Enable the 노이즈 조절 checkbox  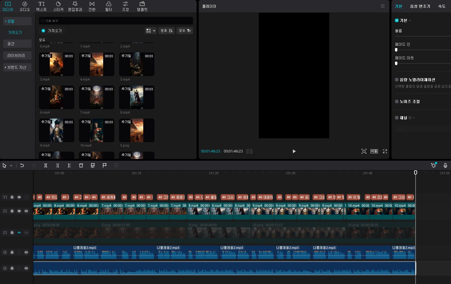397,101
